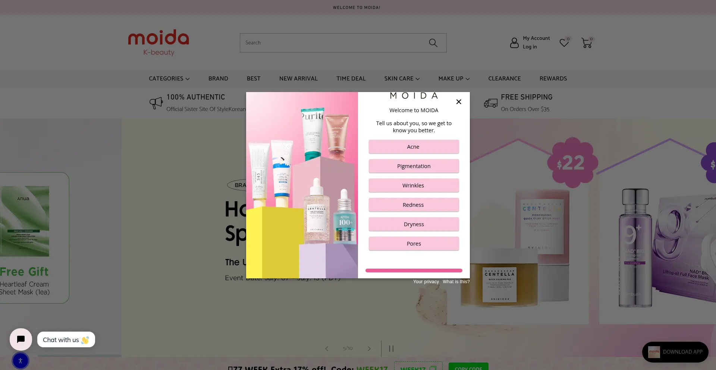The height and width of the screenshot is (370, 716).
Task: Click the Log in link
Action: (x=530, y=47)
